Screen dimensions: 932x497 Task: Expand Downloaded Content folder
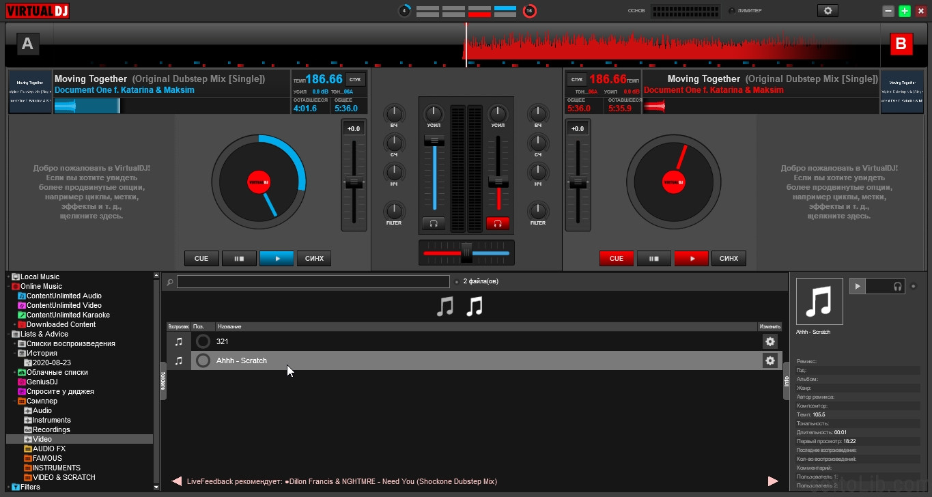(x=14, y=324)
